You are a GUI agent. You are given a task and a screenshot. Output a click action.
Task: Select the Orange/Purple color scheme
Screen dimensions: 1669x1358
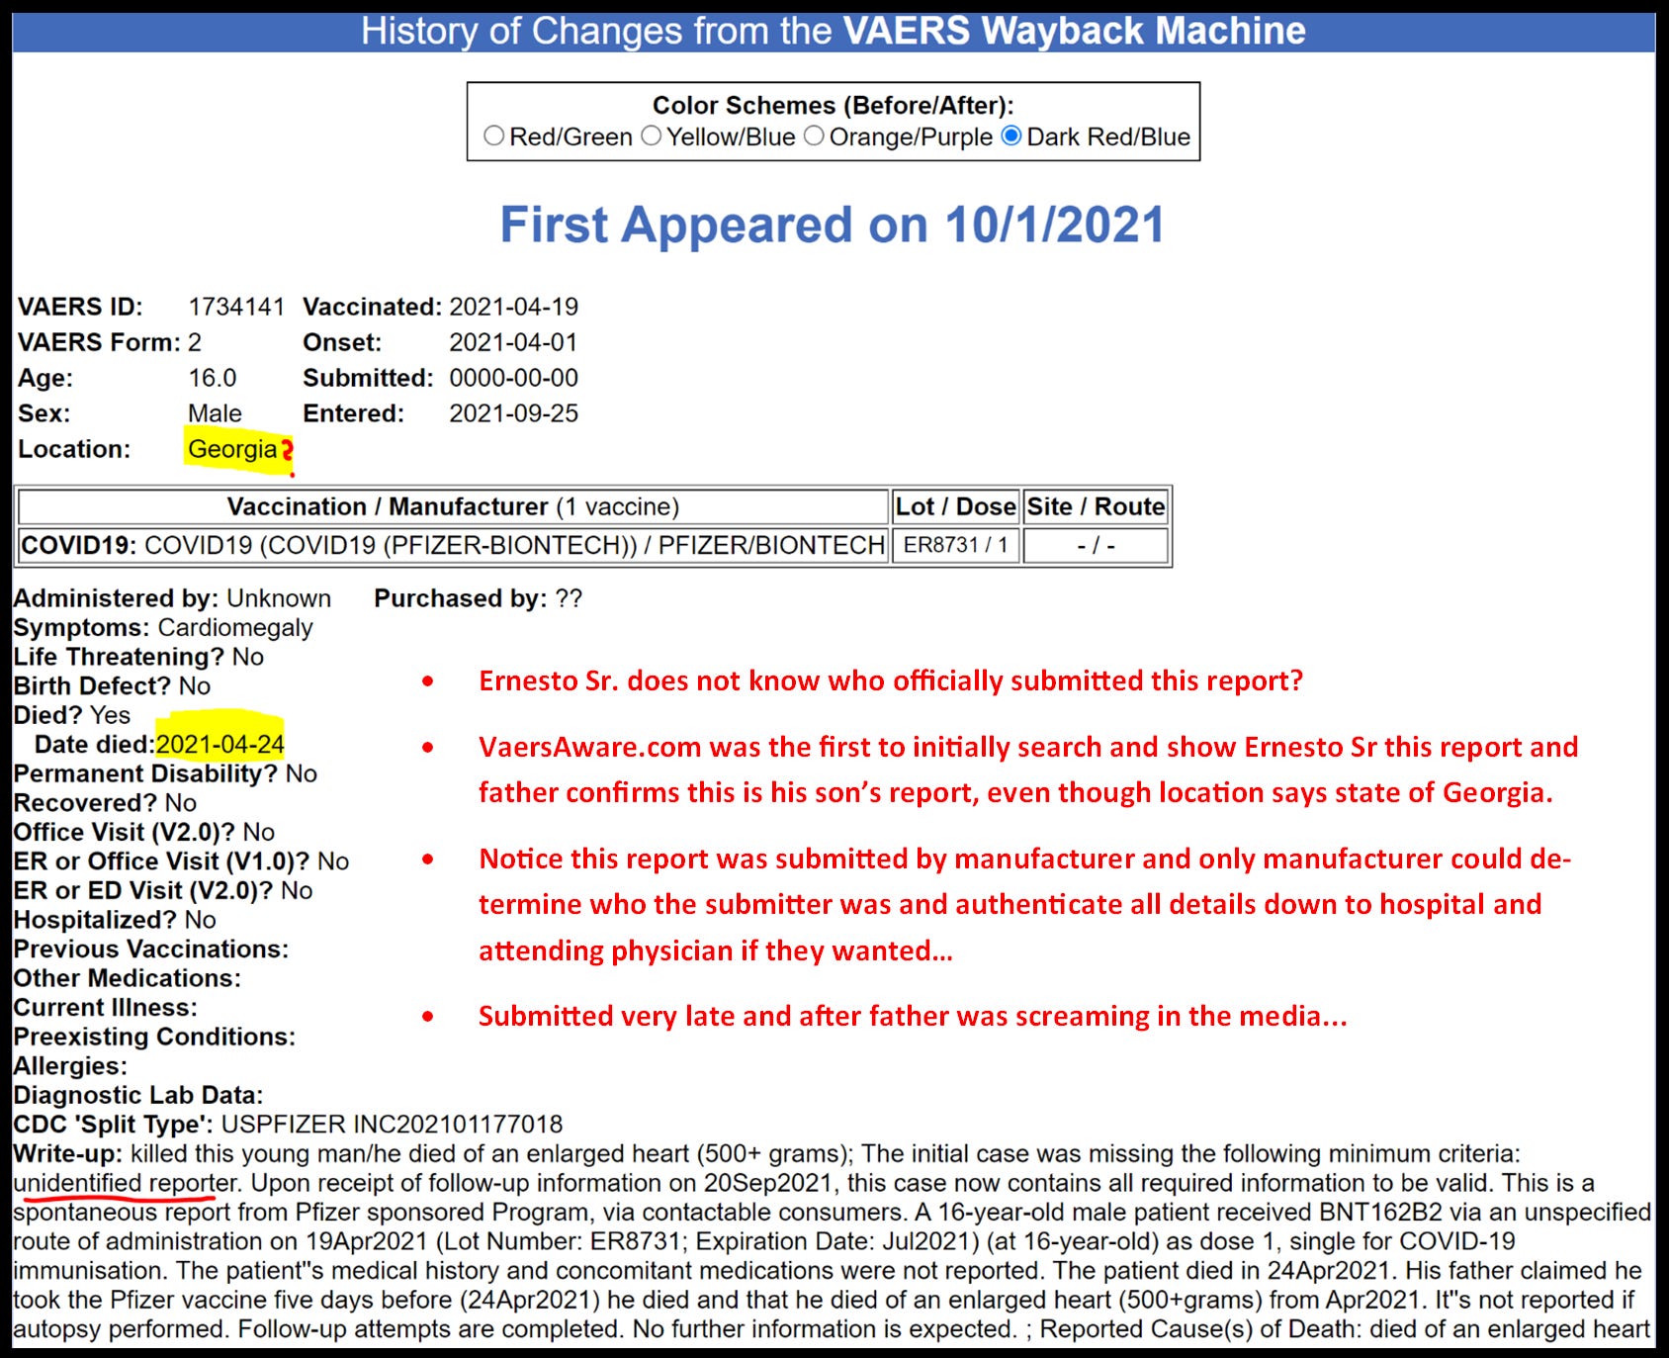pos(814,136)
